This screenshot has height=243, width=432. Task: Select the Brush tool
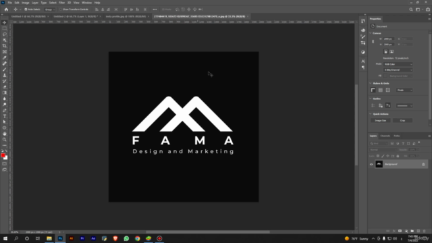(x=5, y=70)
